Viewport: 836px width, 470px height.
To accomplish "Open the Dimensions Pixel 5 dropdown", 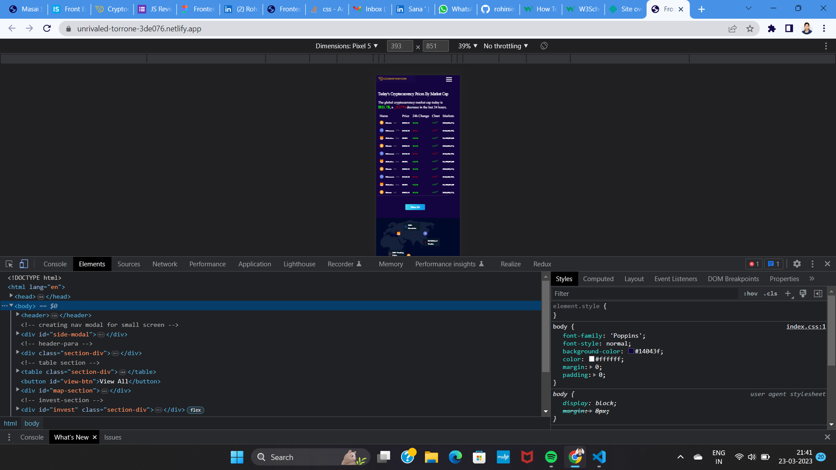I will pyautogui.click(x=347, y=46).
